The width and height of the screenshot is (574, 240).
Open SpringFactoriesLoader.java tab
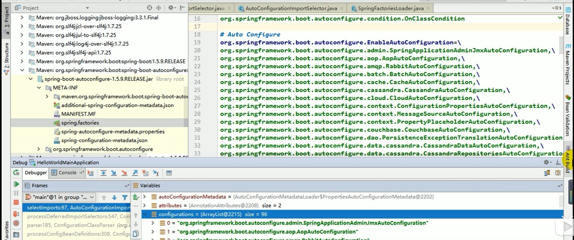(391, 8)
